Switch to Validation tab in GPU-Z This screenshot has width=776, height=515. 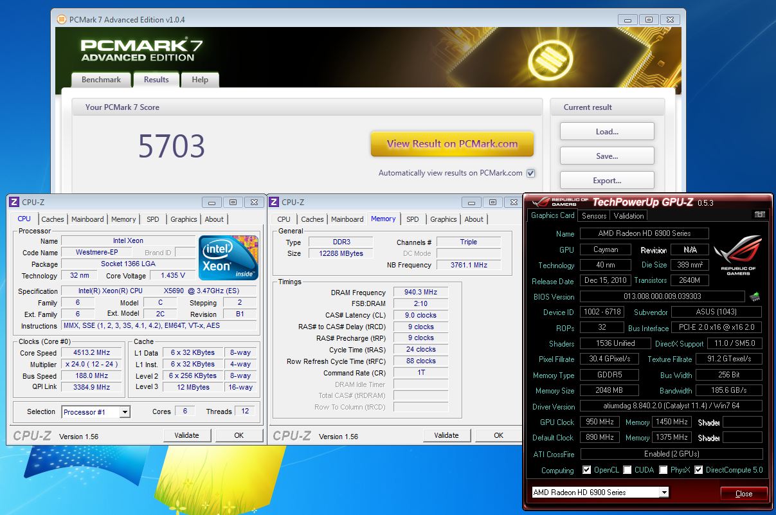point(629,216)
